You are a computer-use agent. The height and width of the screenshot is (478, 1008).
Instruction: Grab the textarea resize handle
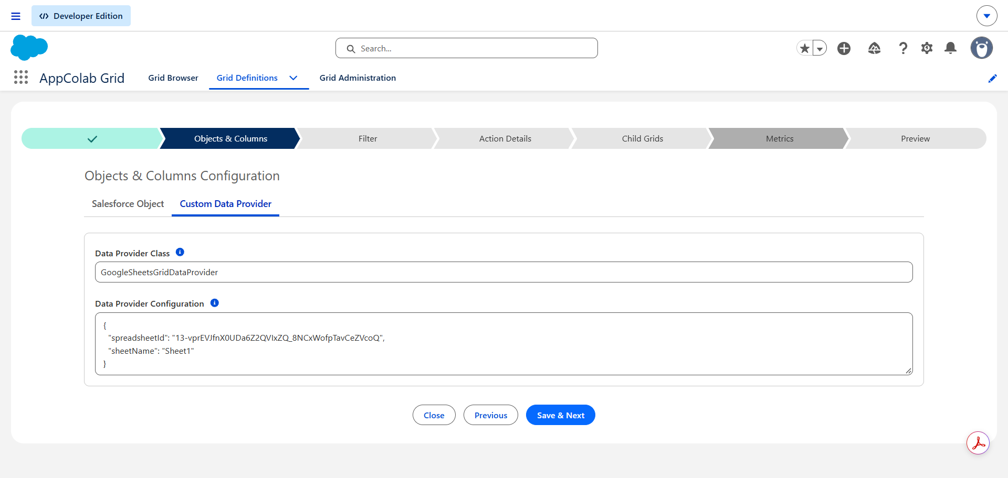908,371
